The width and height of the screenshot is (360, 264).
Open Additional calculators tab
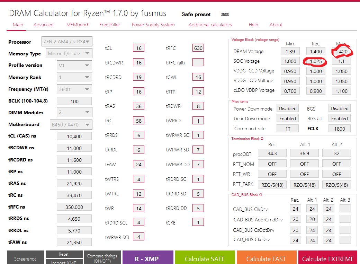[x=210, y=25]
